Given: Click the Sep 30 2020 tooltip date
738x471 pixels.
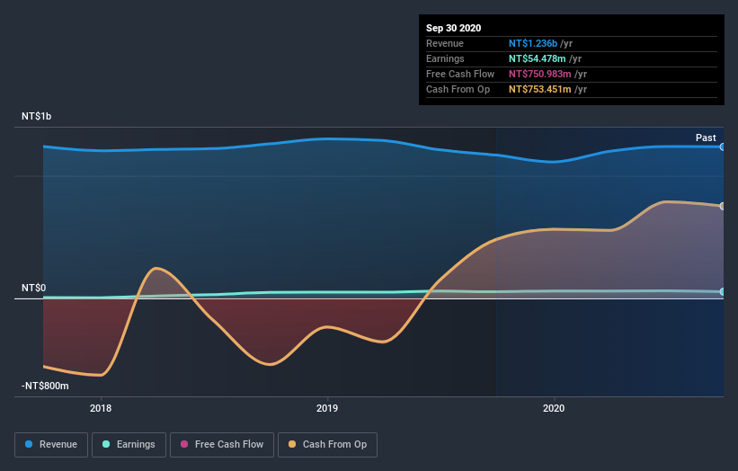Looking at the screenshot, I should [454, 28].
